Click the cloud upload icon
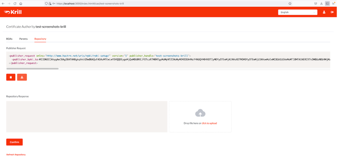Viewport: 338px width, 160px height. (x=200, y=113)
